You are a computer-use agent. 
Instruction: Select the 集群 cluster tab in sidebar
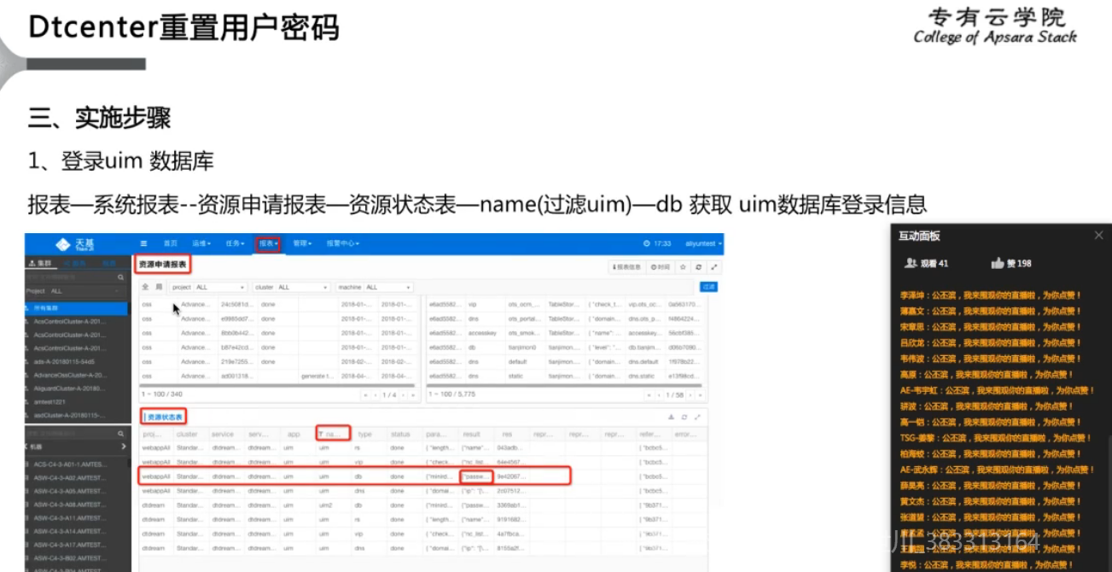pyautogui.click(x=40, y=263)
